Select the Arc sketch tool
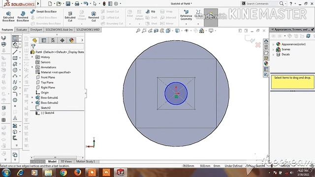The height and width of the screenshot is (177, 315). click(15, 76)
